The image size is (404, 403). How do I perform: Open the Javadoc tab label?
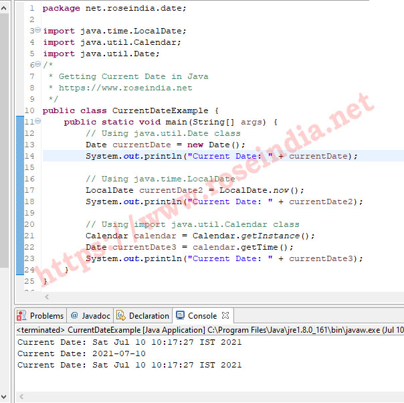pyautogui.click(x=95, y=315)
